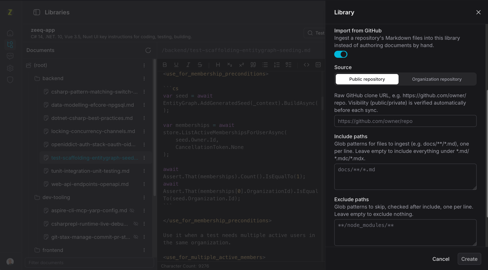Toggle visibility of git-stax-manage-commit-pr document
This screenshot has height=270, width=488.
click(136, 237)
